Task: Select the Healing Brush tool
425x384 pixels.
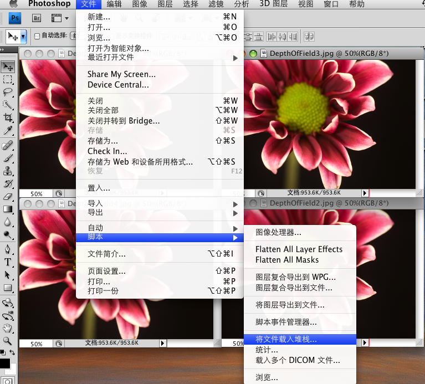Action: click(x=8, y=146)
